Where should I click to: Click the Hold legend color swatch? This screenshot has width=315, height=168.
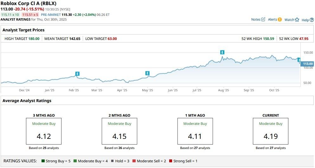pos(112,161)
